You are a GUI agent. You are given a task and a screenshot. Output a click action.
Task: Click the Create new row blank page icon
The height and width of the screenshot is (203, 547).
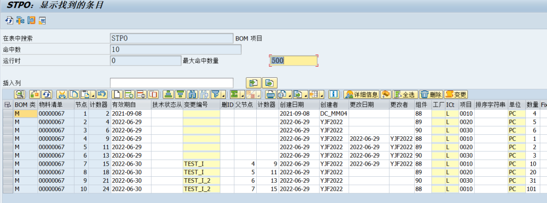point(117,94)
